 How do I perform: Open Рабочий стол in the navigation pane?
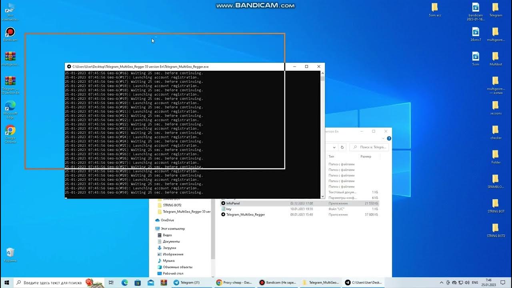click(x=173, y=274)
